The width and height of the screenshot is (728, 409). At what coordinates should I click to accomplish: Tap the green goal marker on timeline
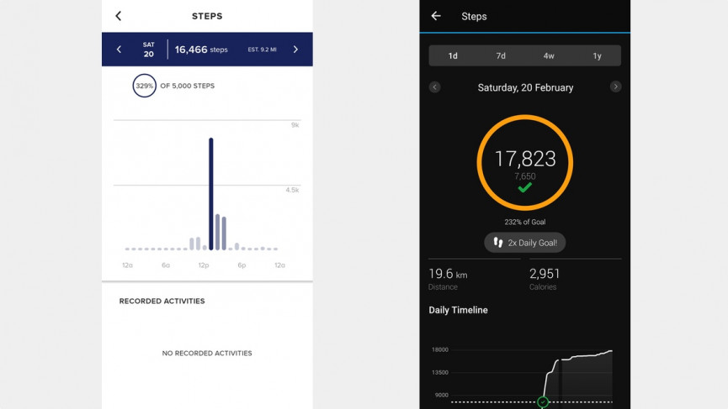543,402
